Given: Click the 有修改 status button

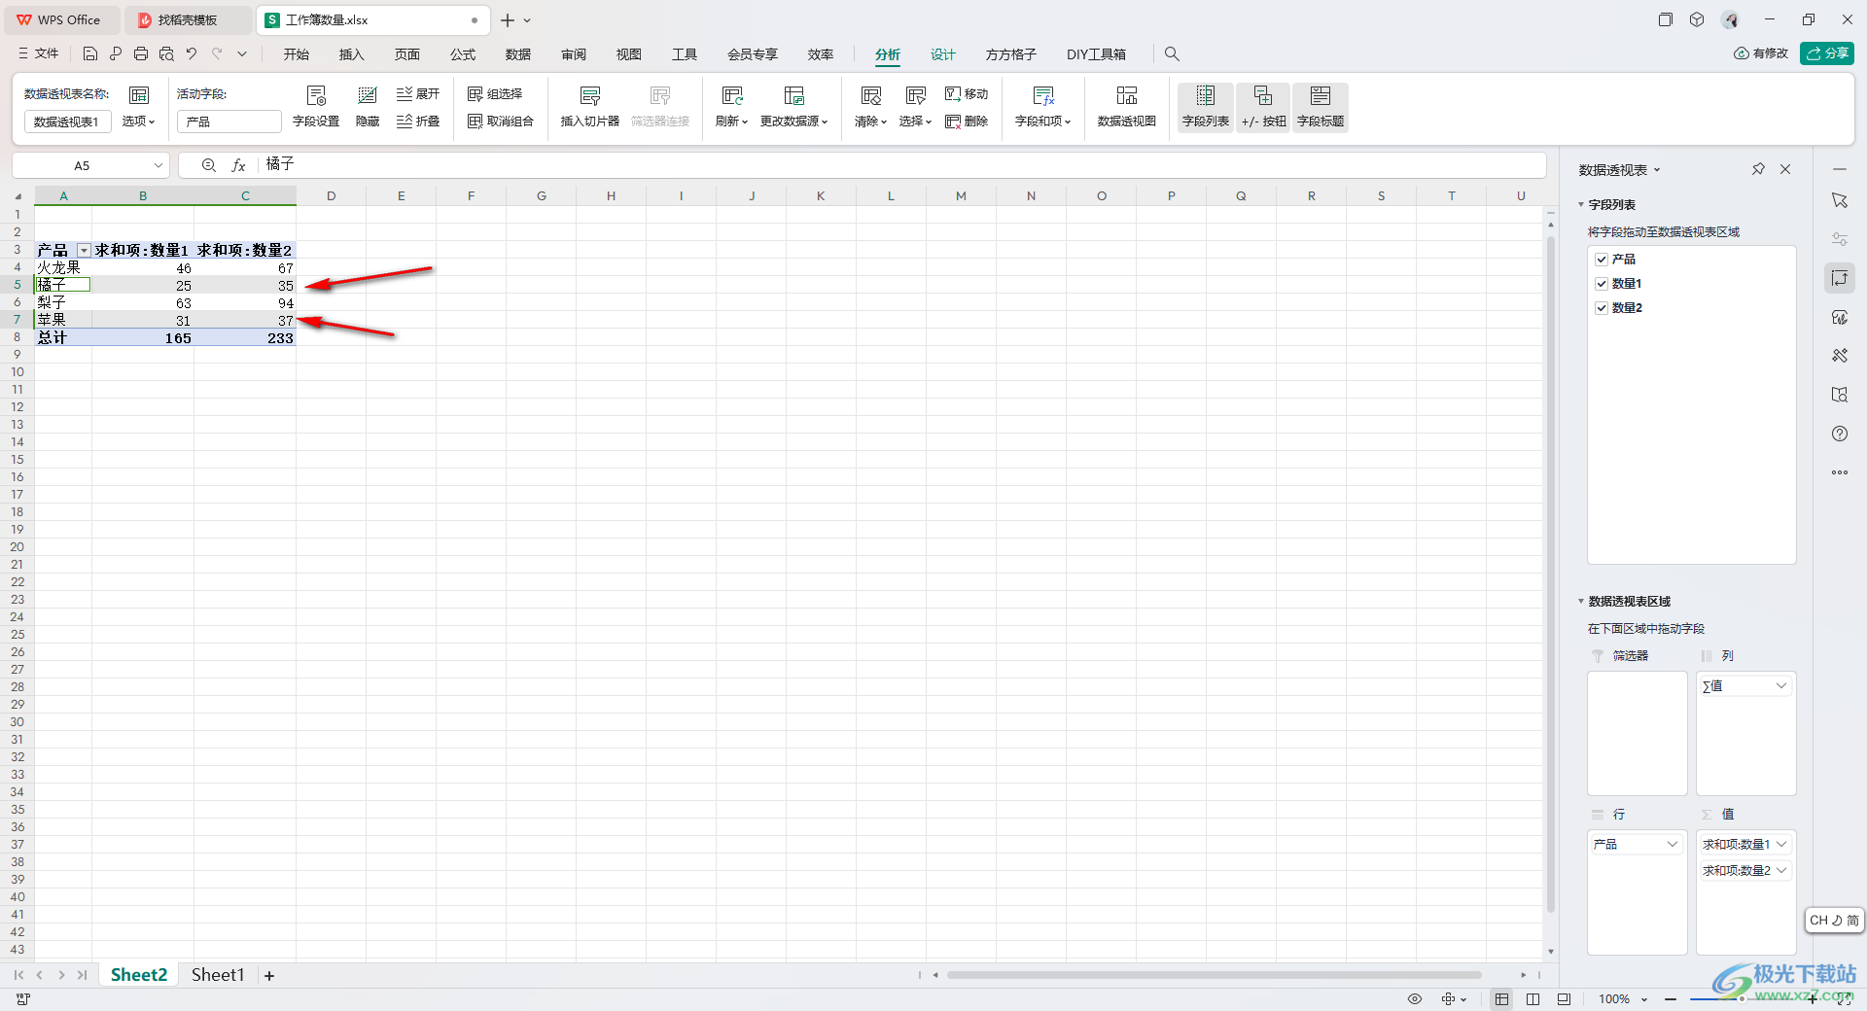Looking at the screenshot, I should [x=1761, y=53].
